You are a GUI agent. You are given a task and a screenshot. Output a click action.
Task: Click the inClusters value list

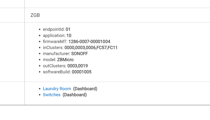click(x=91, y=48)
